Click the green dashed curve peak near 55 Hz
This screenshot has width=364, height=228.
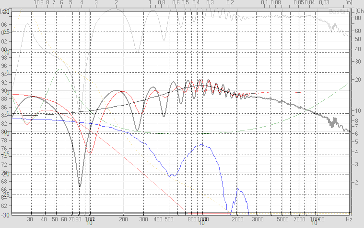point(60,69)
